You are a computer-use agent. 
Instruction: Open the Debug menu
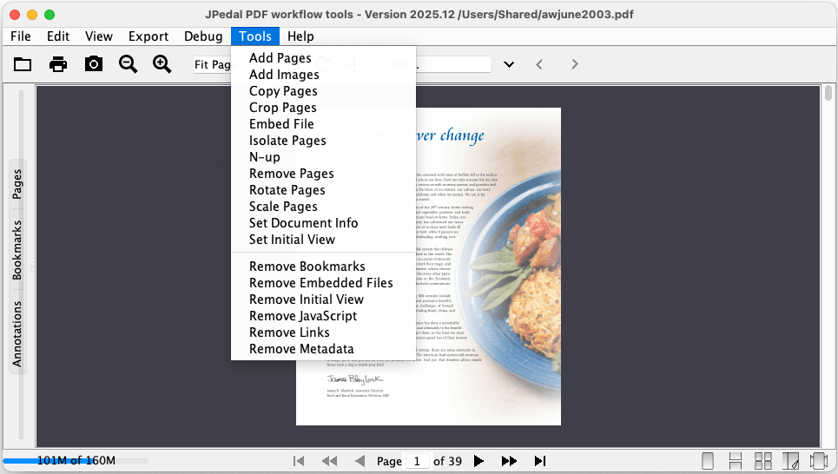click(203, 36)
